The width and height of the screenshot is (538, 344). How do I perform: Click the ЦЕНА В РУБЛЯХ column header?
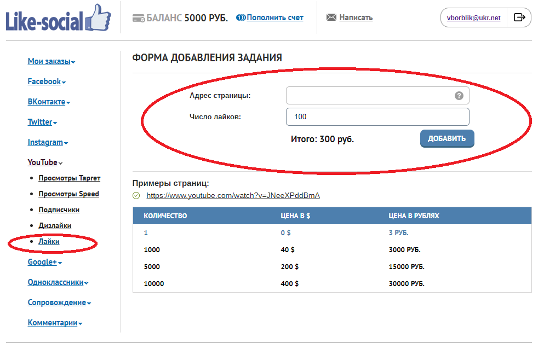414,216
